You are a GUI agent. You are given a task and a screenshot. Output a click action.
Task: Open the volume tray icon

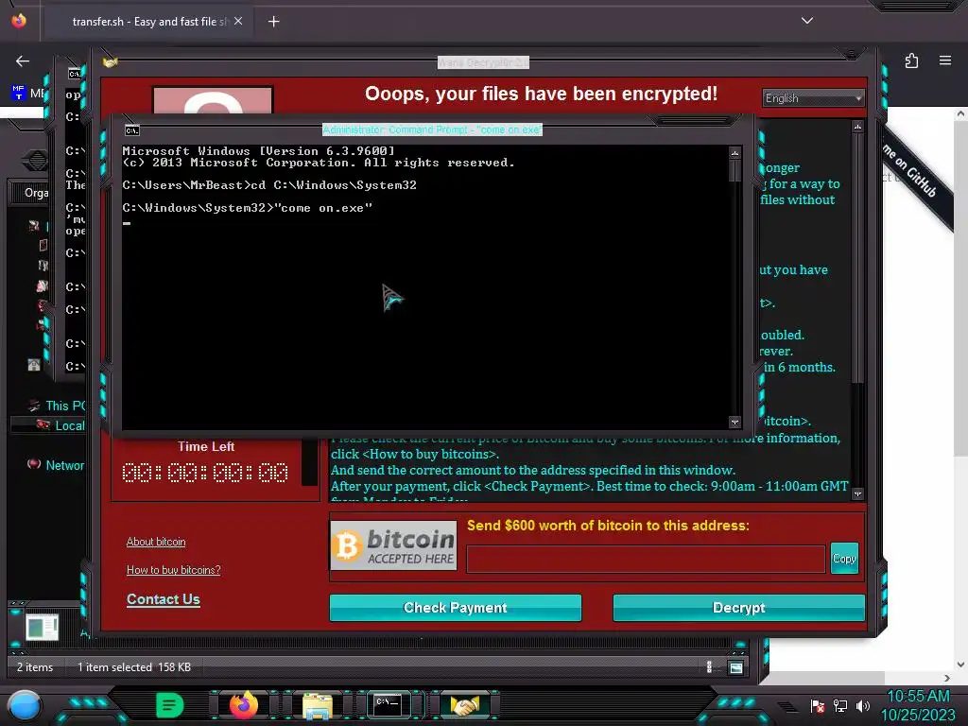[863, 706]
